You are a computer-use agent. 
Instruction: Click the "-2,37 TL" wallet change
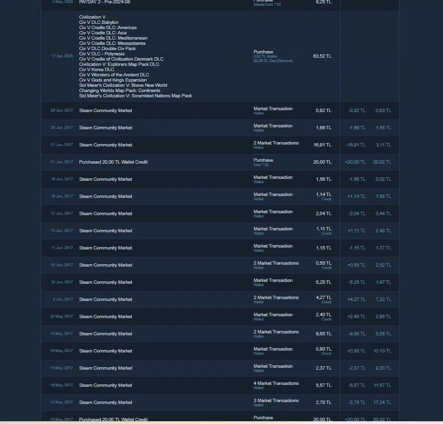click(357, 368)
